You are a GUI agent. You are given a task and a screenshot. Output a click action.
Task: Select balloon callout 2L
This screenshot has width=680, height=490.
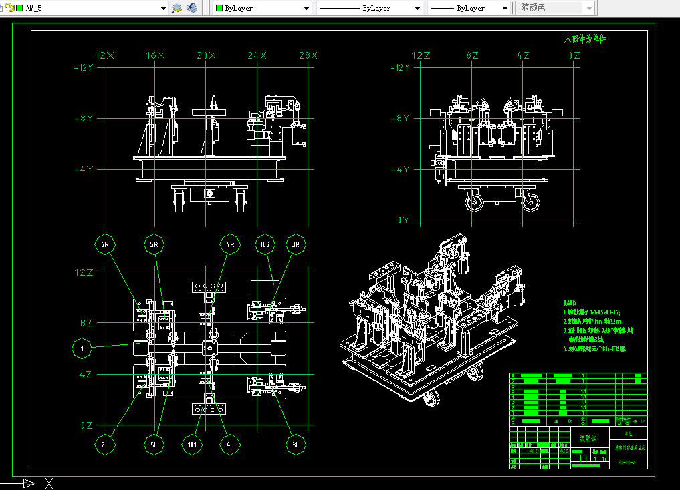point(105,445)
